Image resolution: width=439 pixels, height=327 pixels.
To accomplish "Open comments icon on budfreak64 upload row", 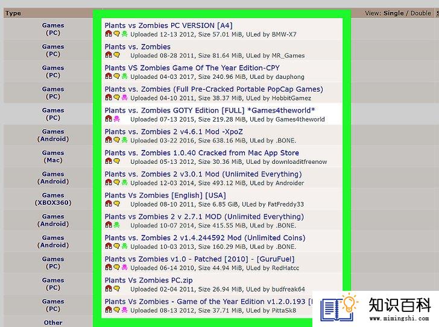I will pyautogui.click(x=117, y=288).
